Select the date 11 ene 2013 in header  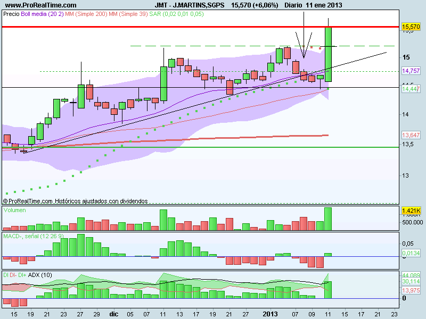(x=324, y=5)
